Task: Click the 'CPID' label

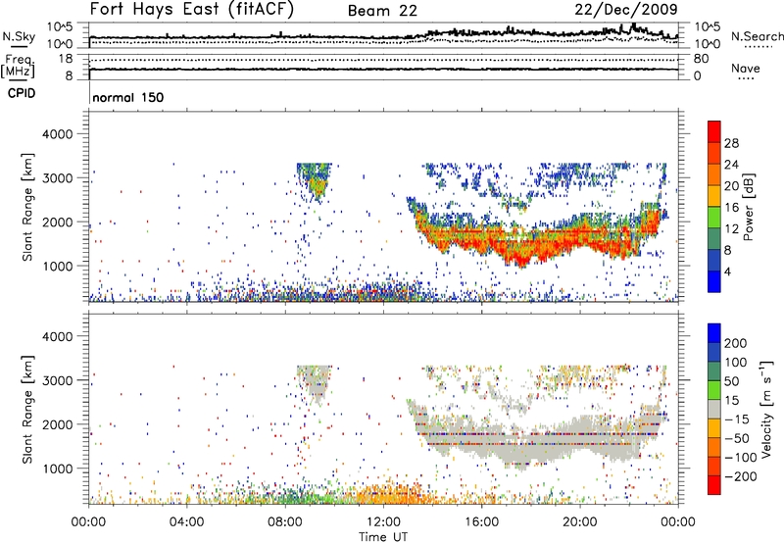Action: 22,93
